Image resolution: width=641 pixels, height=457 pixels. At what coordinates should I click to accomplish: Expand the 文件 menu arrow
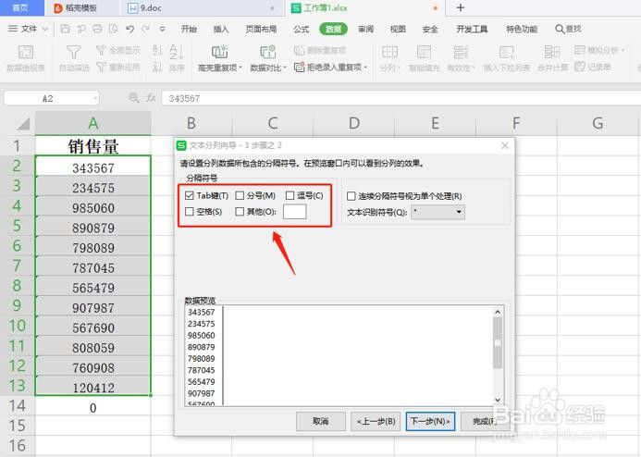pos(45,29)
